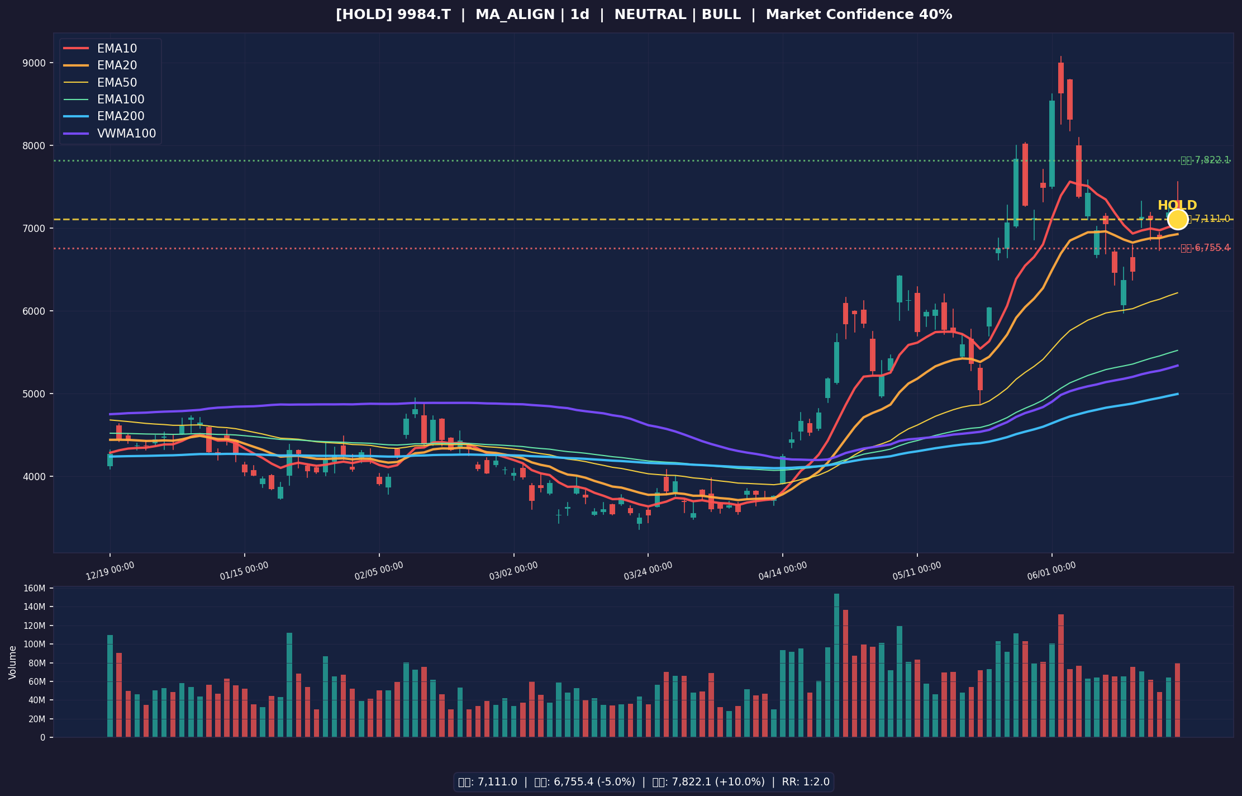
Task: Click the bottom summary box with RR: 1:2.0
Action: 644,782
